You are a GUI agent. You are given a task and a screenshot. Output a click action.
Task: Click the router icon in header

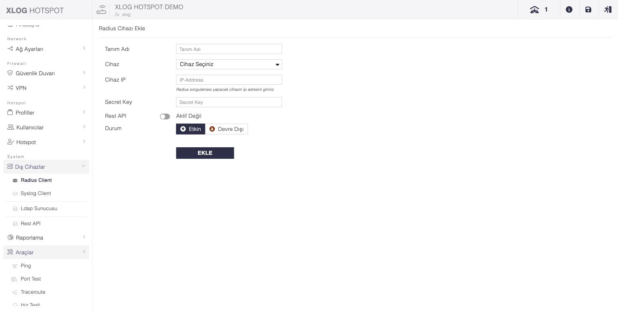pyautogui.click(x=101, y=10)
